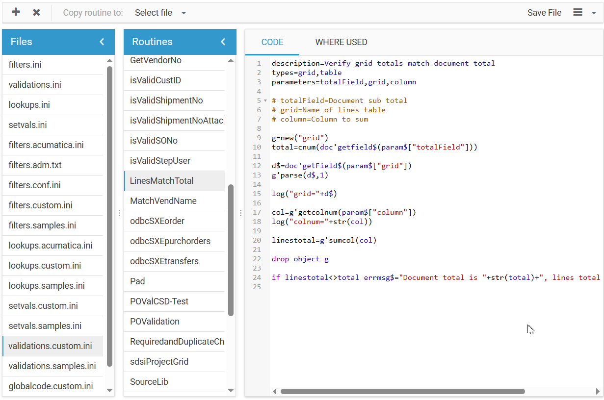Click code editor horizontal scrollbar thumb
This screenshot has height=400, width=604.
(402, 391)
